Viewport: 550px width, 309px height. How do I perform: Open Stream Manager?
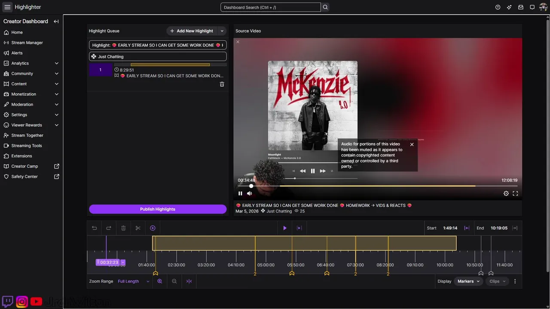(x=31, y=42)
